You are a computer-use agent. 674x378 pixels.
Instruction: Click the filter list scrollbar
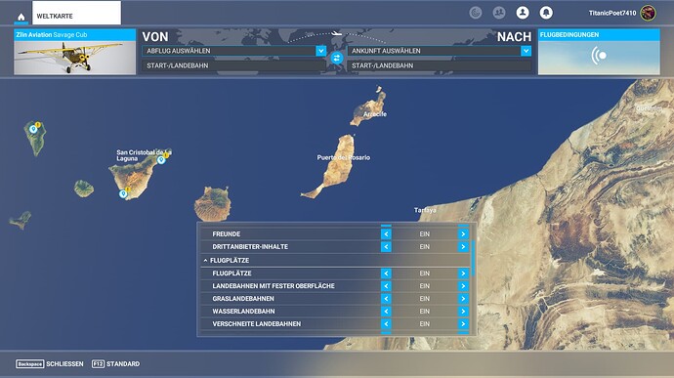(x=473, y=258)
